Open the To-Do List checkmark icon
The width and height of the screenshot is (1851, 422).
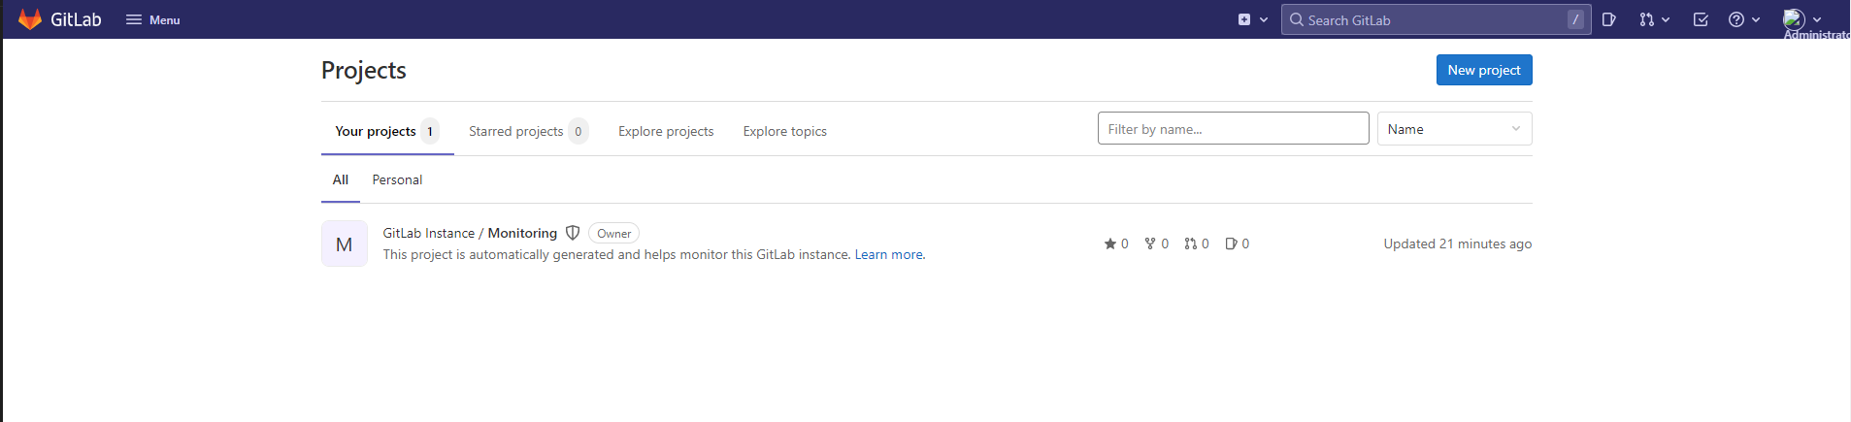click(1701, 19)
